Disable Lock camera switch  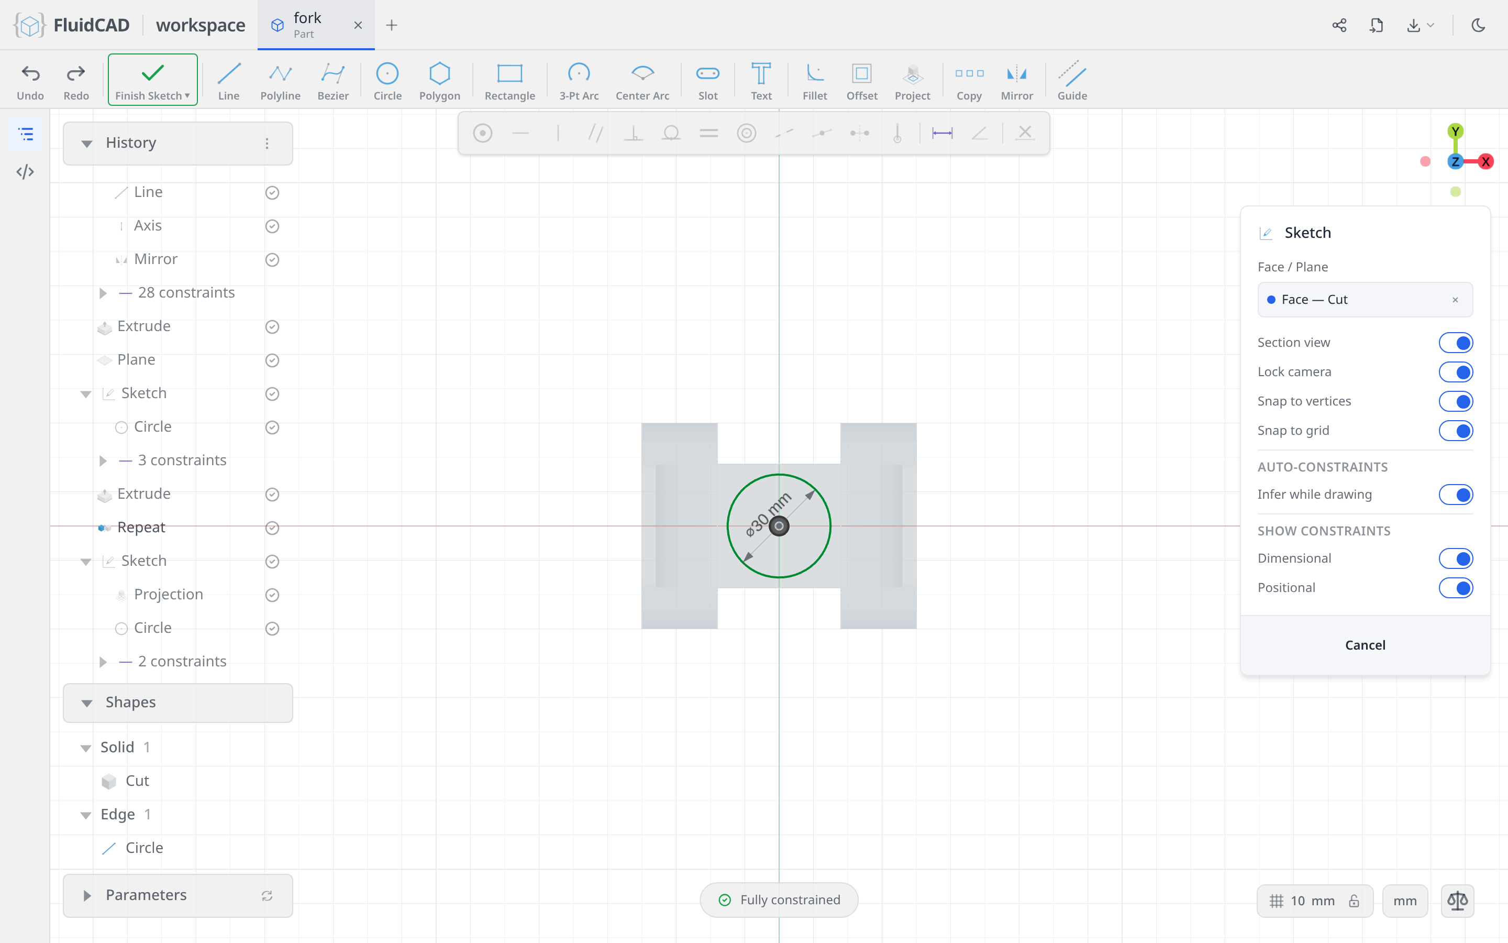(x=1455, y=372)
